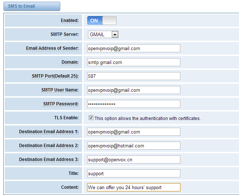The height and width of the screenshot is (195, 239).
Task: Click the SMTP Server dropdown arrow
Action: click(115, 34)
